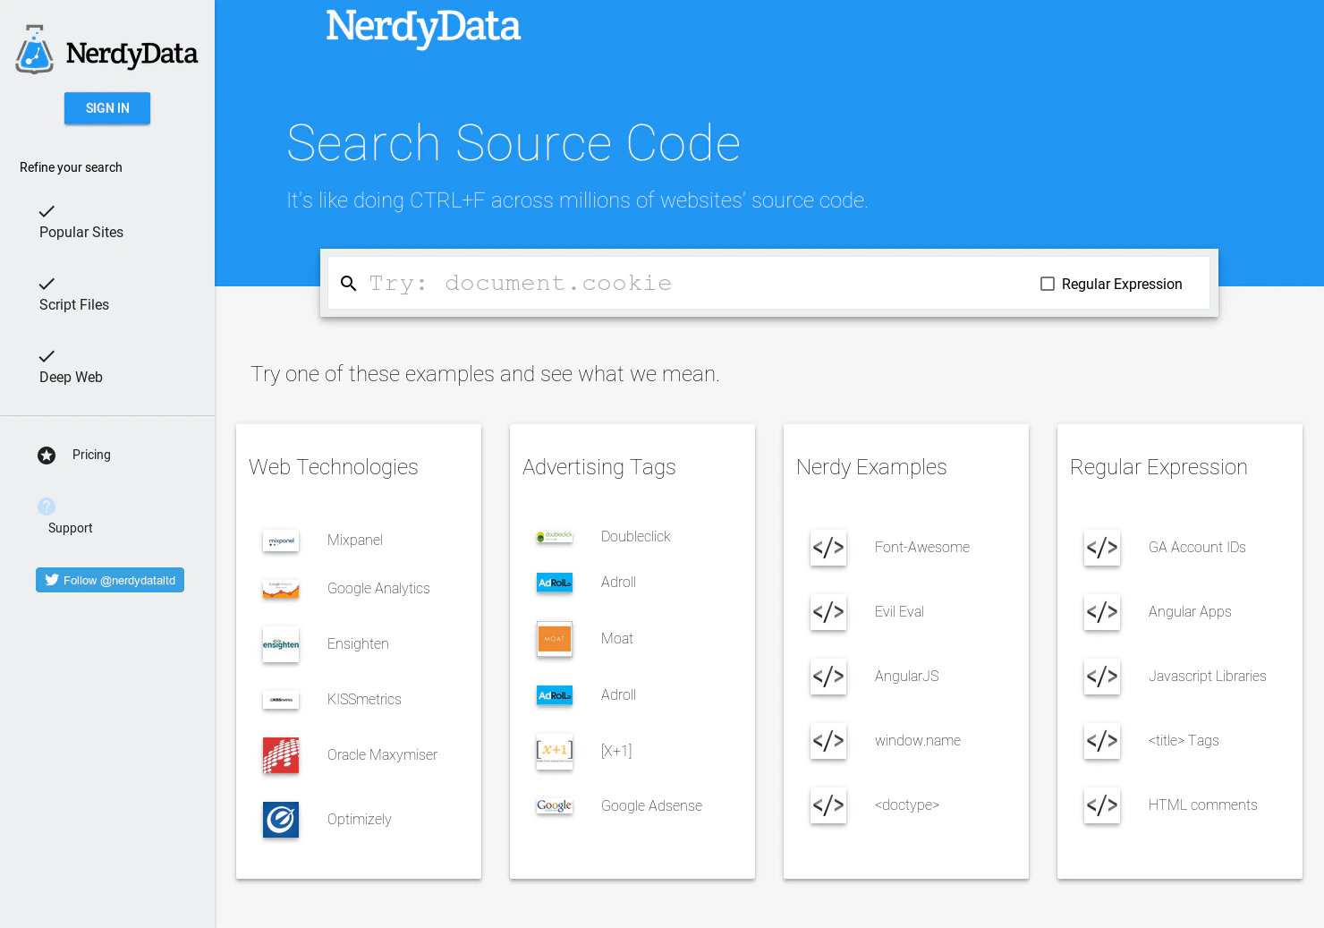
Task: Select the Mixpanel web technology icon
Action: click(x=281, y=541)
